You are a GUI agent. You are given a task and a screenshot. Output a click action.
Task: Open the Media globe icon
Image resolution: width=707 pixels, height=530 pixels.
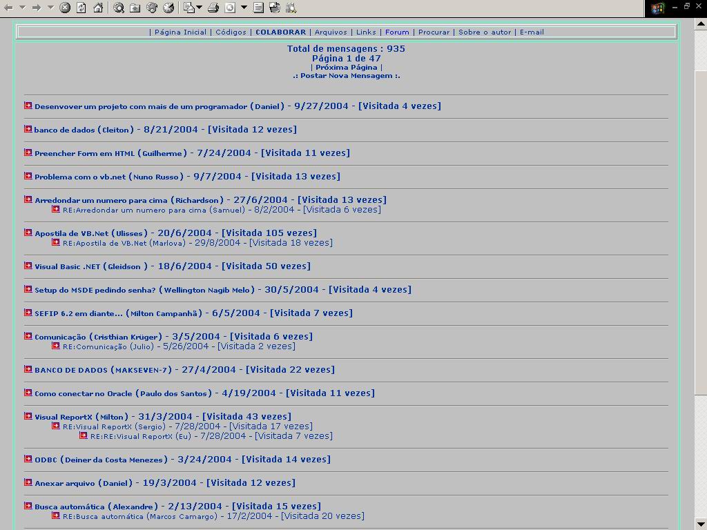click(152, 8)
